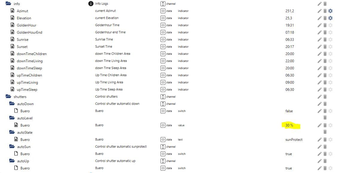This screenshot has width=337, height=173.
Task: Click the edit pencil for Azimut row
Action: tap(319, 11)
